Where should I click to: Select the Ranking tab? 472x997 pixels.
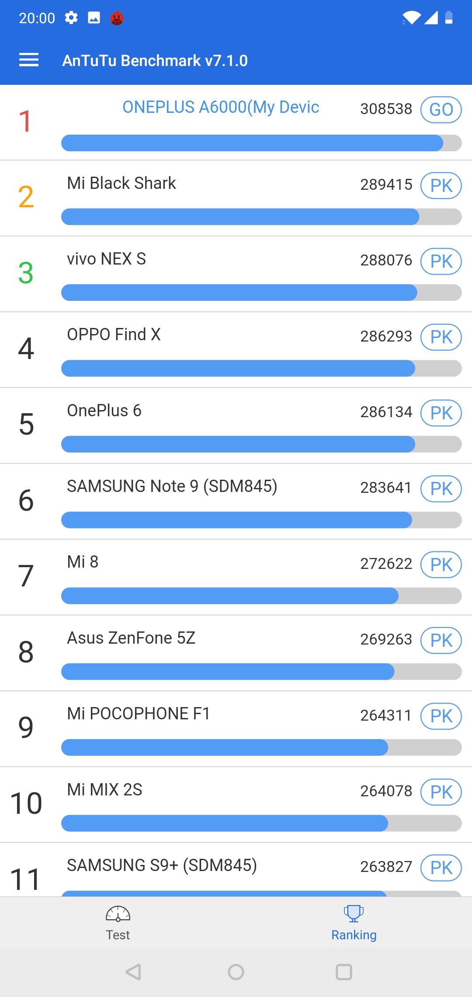tap(354, 923)
